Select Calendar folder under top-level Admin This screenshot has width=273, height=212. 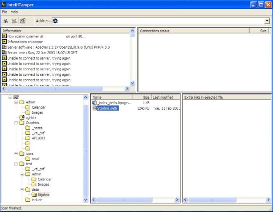38,107
